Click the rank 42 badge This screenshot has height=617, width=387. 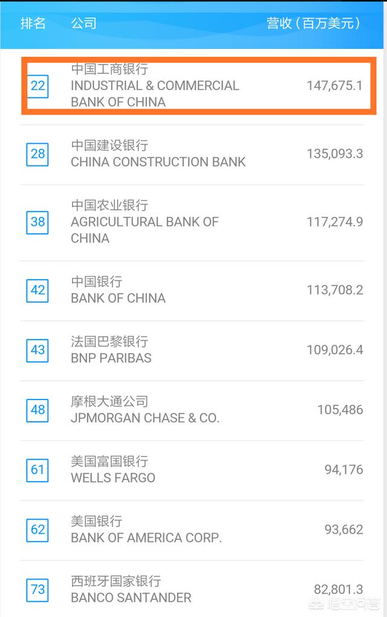point(37,291)
